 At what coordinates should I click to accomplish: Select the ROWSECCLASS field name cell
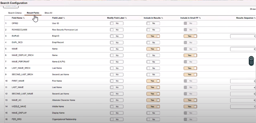click(x=19, y=30)
